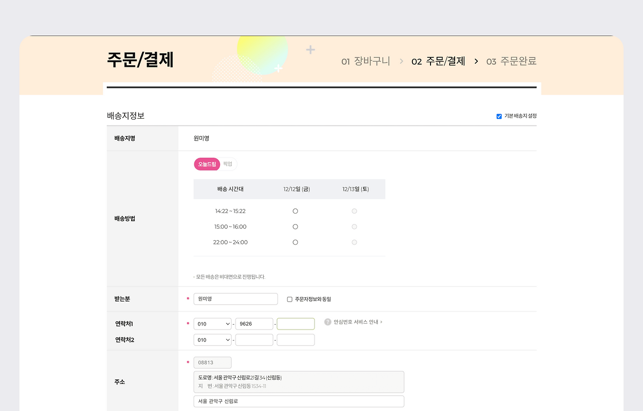Select step 03 주문완료
The width and height of the screenshot is (643, 411).
click(x=511, y=61)
